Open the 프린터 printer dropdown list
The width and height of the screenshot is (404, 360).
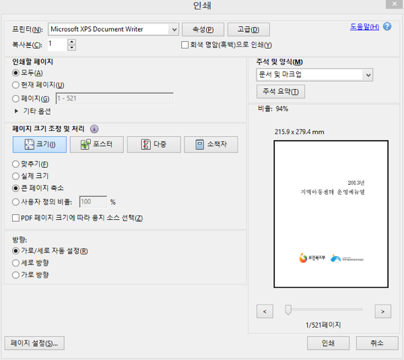click(x=174, y=30)
